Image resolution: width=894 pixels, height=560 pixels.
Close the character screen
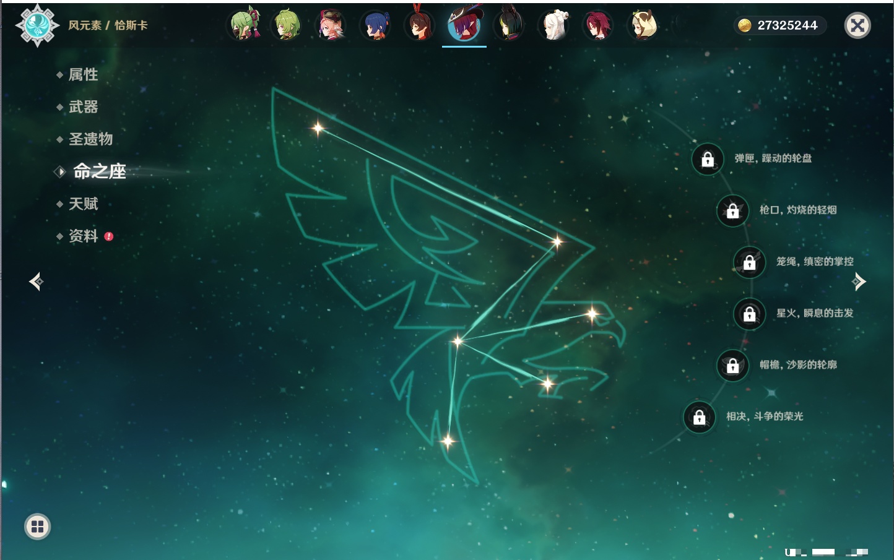point(857,25)
